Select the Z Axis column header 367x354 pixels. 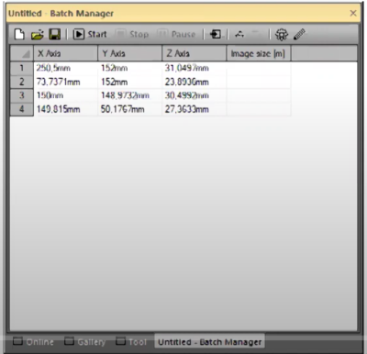click(194, 53)
